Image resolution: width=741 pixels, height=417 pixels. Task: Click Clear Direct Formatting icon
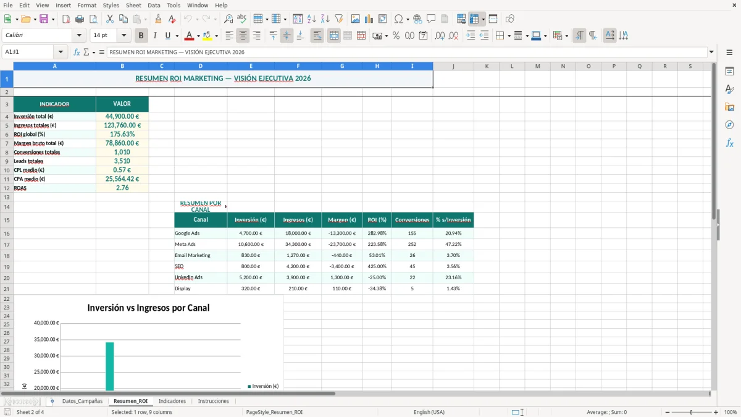172,19
